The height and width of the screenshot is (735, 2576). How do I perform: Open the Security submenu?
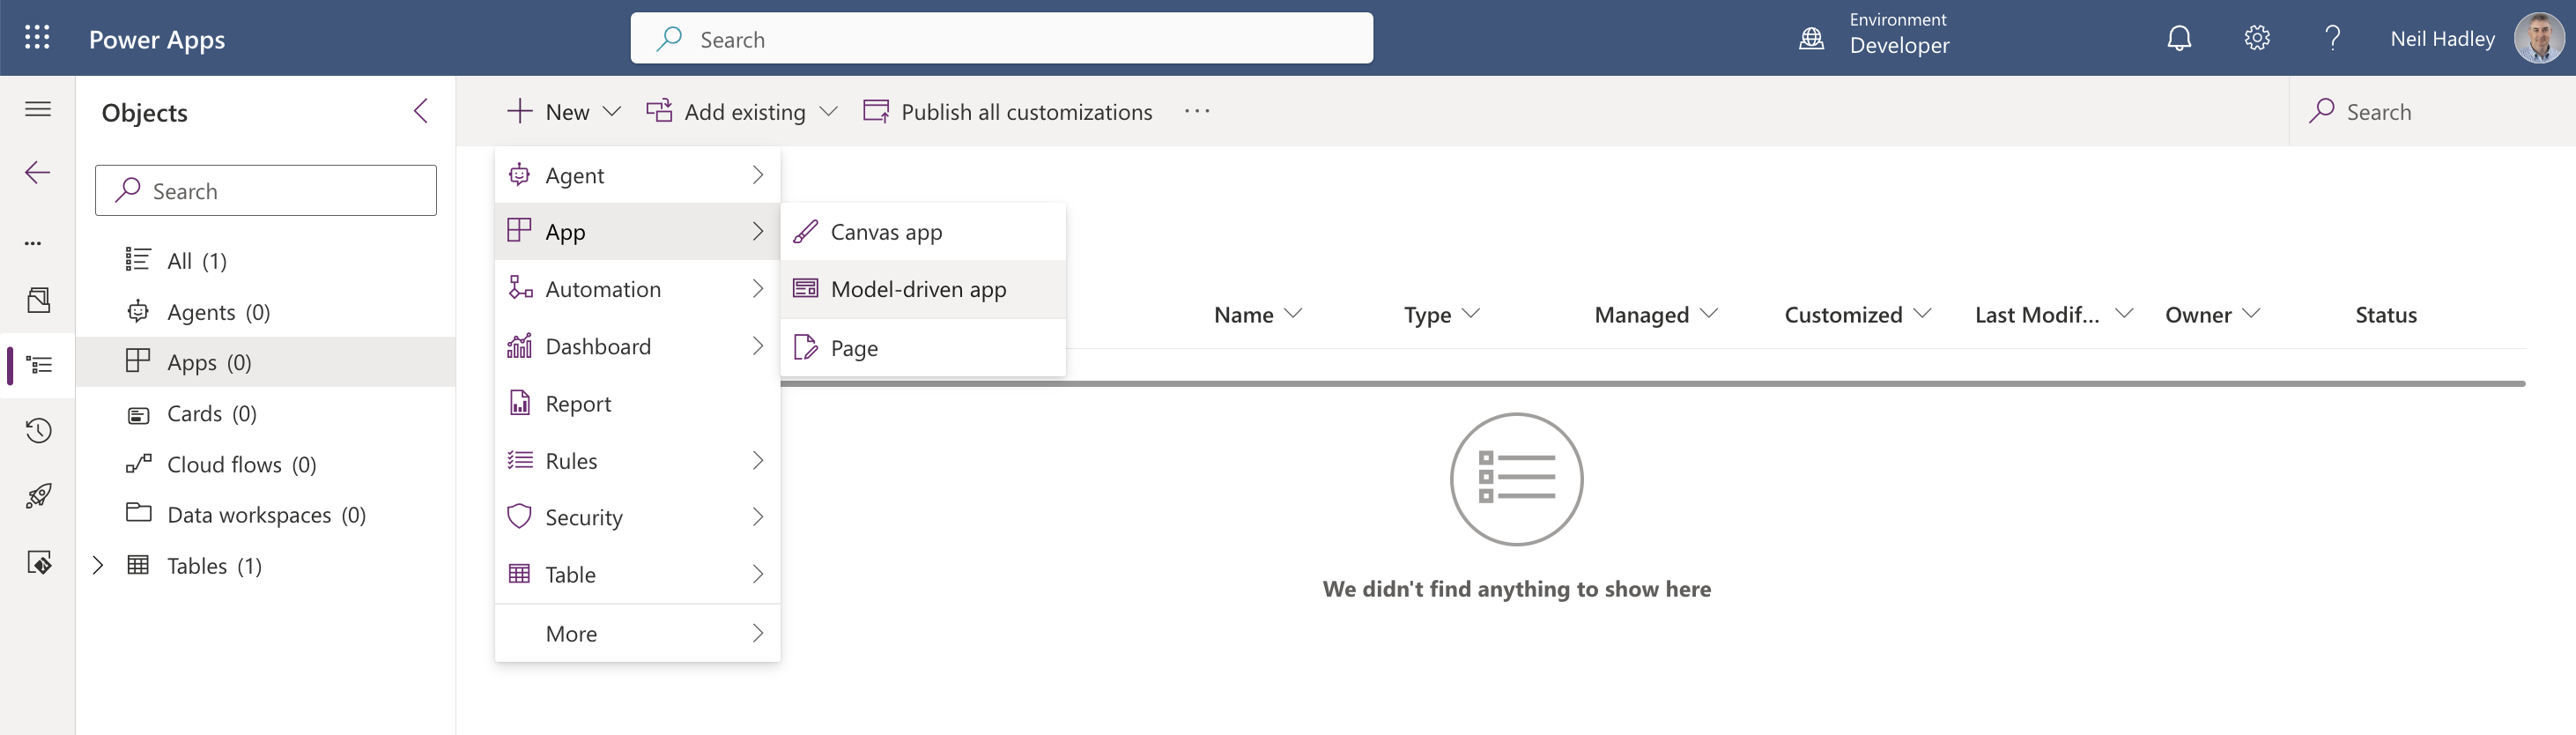click(637, 517)
